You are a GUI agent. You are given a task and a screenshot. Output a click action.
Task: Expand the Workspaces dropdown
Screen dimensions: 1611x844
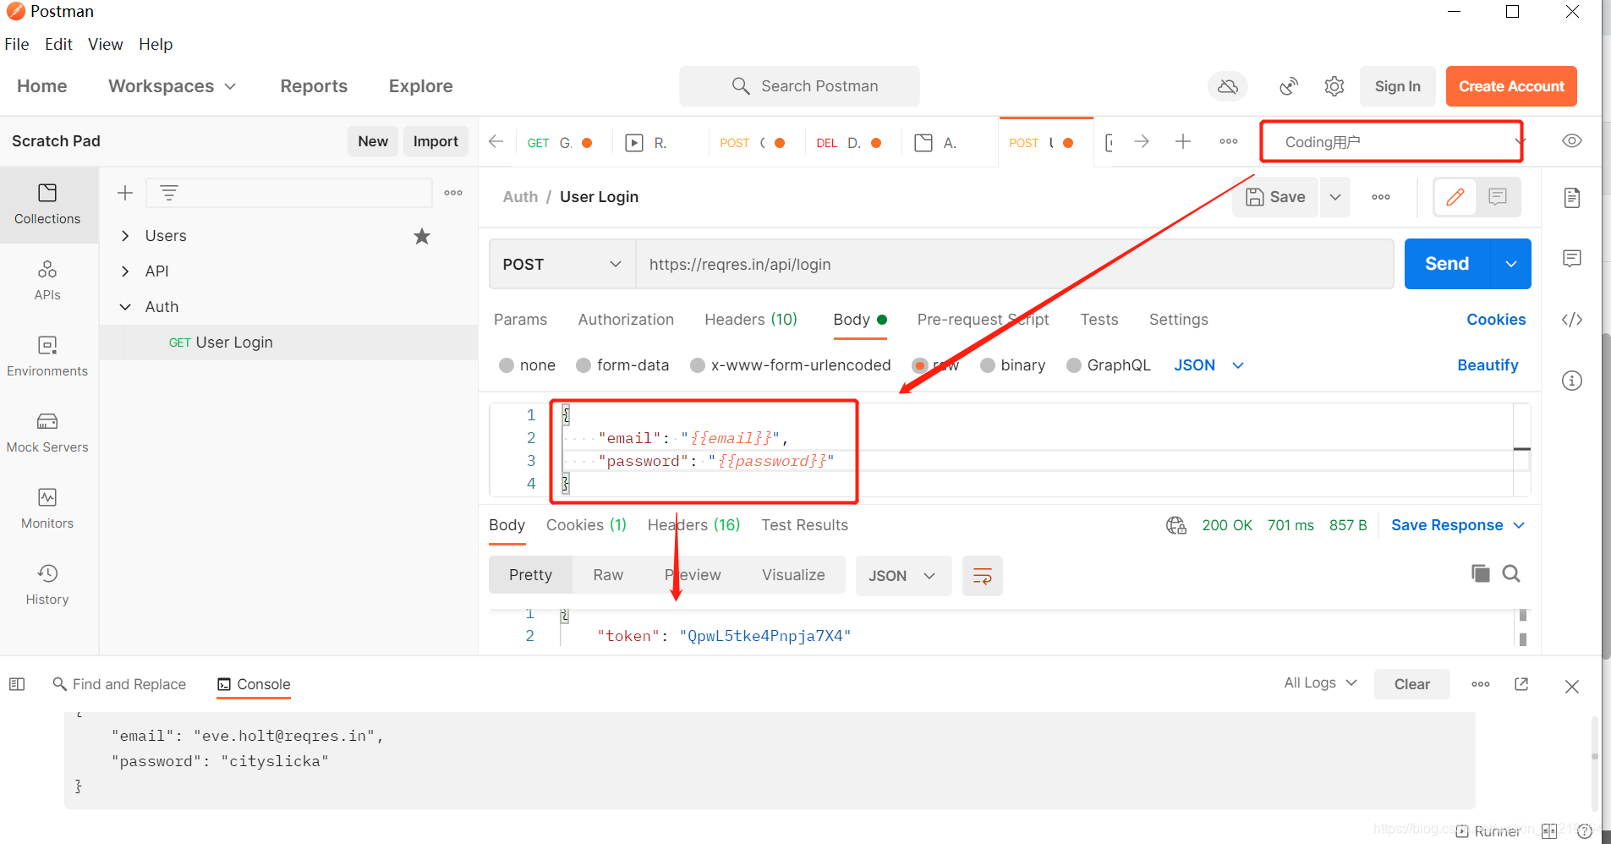[x=172, y=85]
